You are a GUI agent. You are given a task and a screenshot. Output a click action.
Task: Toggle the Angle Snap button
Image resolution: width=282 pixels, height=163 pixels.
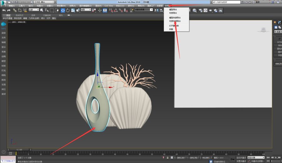[116, 10]
